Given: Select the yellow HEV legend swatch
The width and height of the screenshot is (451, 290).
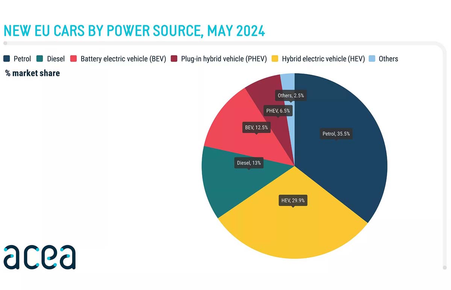Looking at the screenshot, I should coord(275,59).
